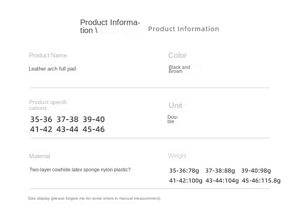Click the 'Unit' label
This screenshot has height=208, width=299.
pos(175,106)
